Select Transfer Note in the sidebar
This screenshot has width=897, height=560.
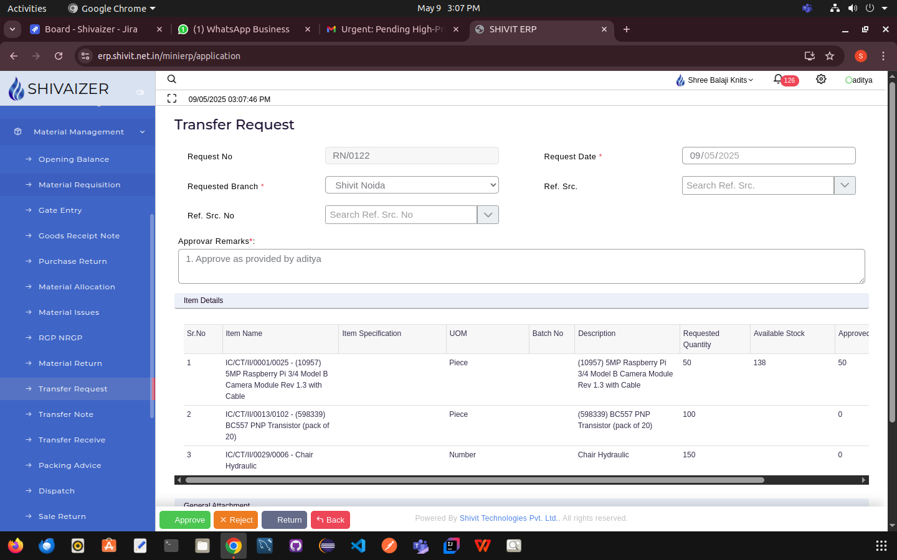click(x=66, y=414)
